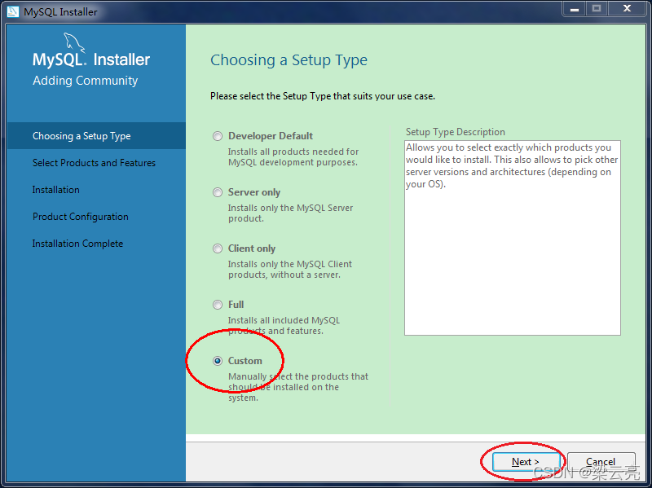The image size is (652, 488).
Task: Click the Choosing a Setup Type heading
Action: tap(289, 60)
